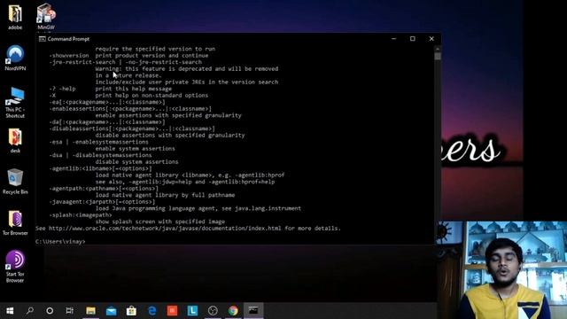Click the oracle.com documentation URL text
567x319 pixels.
point(165,229)
